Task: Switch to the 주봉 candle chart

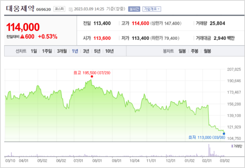Action: pyautogui.click(x=194, y=51)
